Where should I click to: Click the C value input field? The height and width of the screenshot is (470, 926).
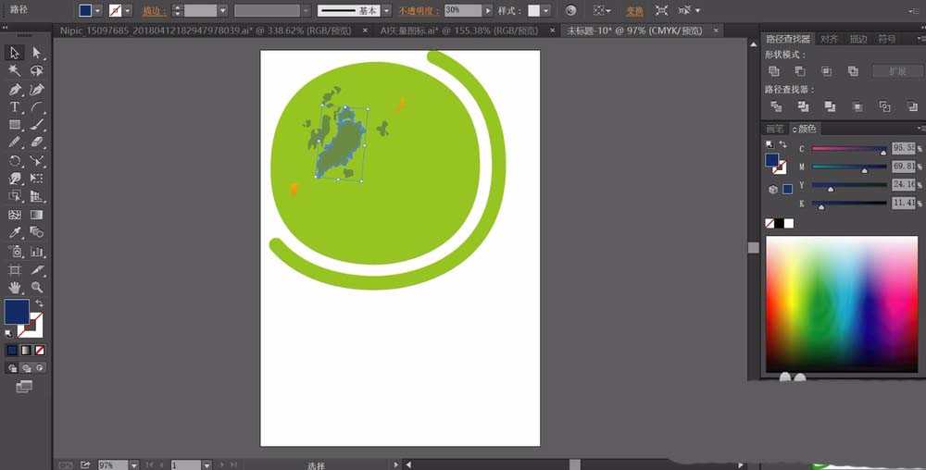point(902,148)
